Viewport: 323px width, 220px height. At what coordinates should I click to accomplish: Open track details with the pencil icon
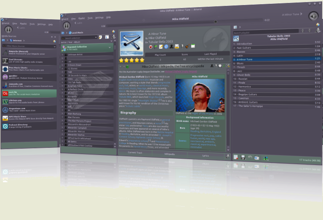pyautogui.click(x=161, y=47)
